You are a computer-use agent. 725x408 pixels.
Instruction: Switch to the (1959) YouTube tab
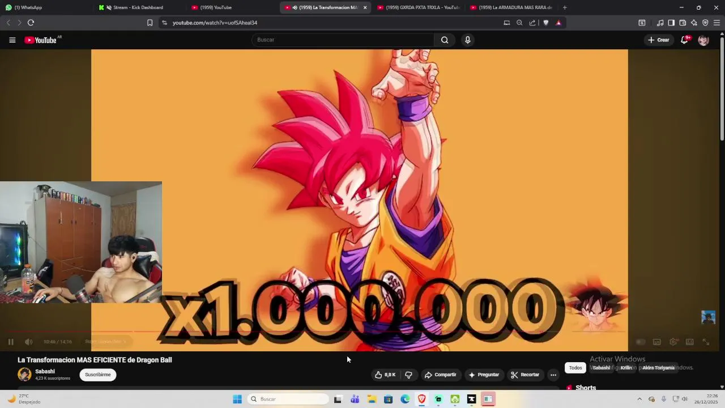coord(231,7)
